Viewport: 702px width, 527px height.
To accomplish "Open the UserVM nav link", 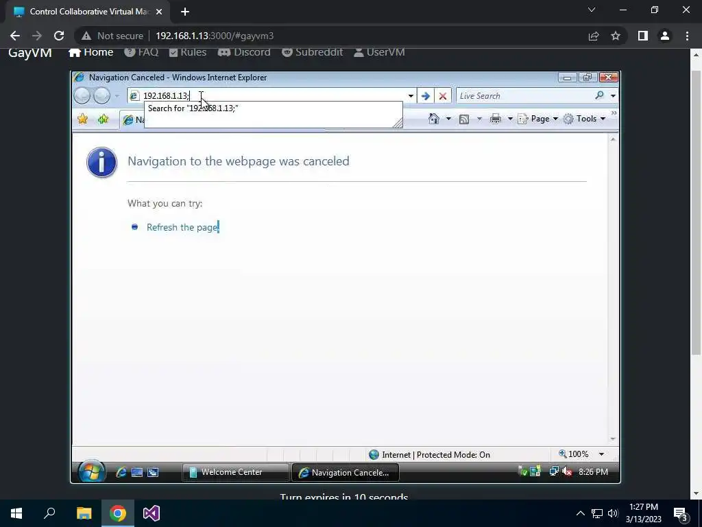I will pyautogui.click(x=379, y=52).
